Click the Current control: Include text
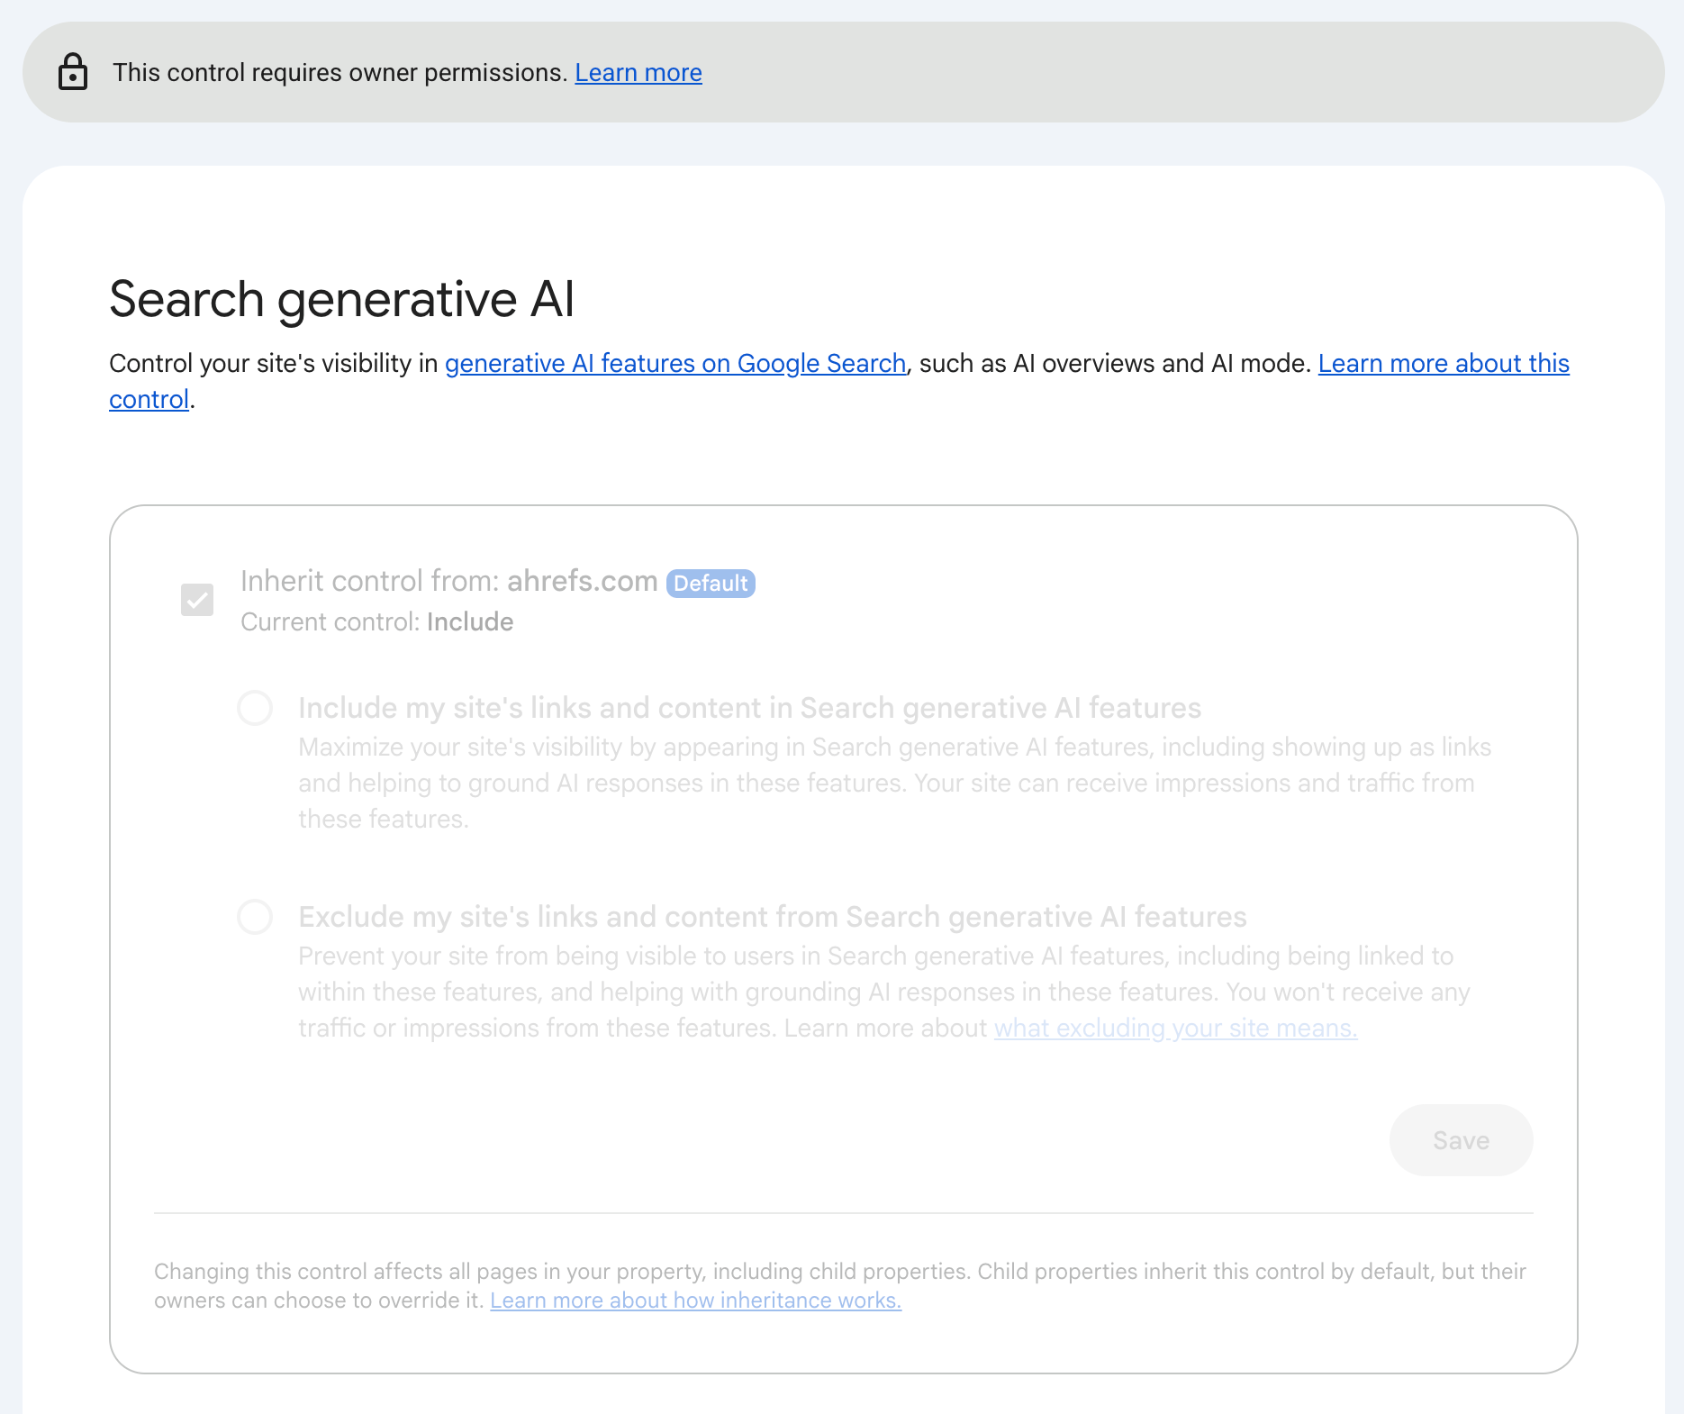The height and width of the screenshot is (1414, 1684). pos(376,621)
